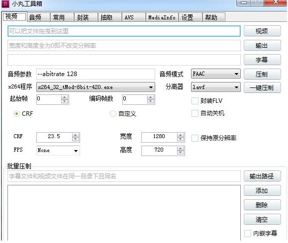Close the 小丸工具箱 window
288x243 pixels.
[x=276, y=2]
